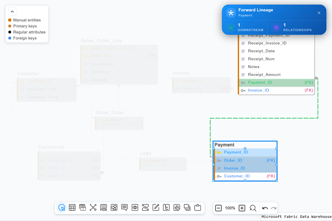Open the edit pencil tool
This screenshot has height=221, width=332.
coord(156,208)
